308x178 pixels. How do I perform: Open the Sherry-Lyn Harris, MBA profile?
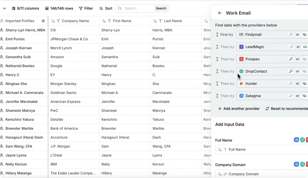[x=25, y=30]
